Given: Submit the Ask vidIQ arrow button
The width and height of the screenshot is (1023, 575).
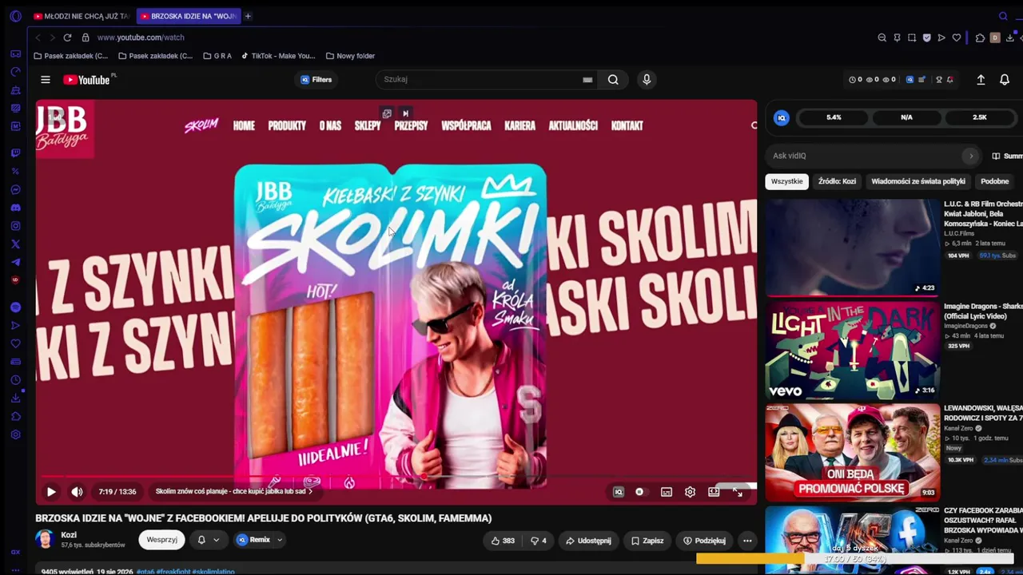Looking at the screenshot, I should tap(971, 156).
